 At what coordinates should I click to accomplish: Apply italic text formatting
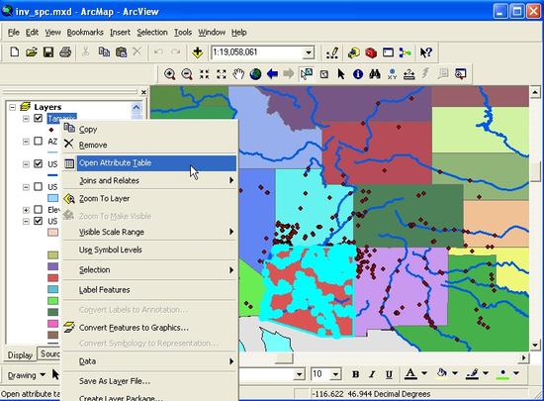pos(372,374)
